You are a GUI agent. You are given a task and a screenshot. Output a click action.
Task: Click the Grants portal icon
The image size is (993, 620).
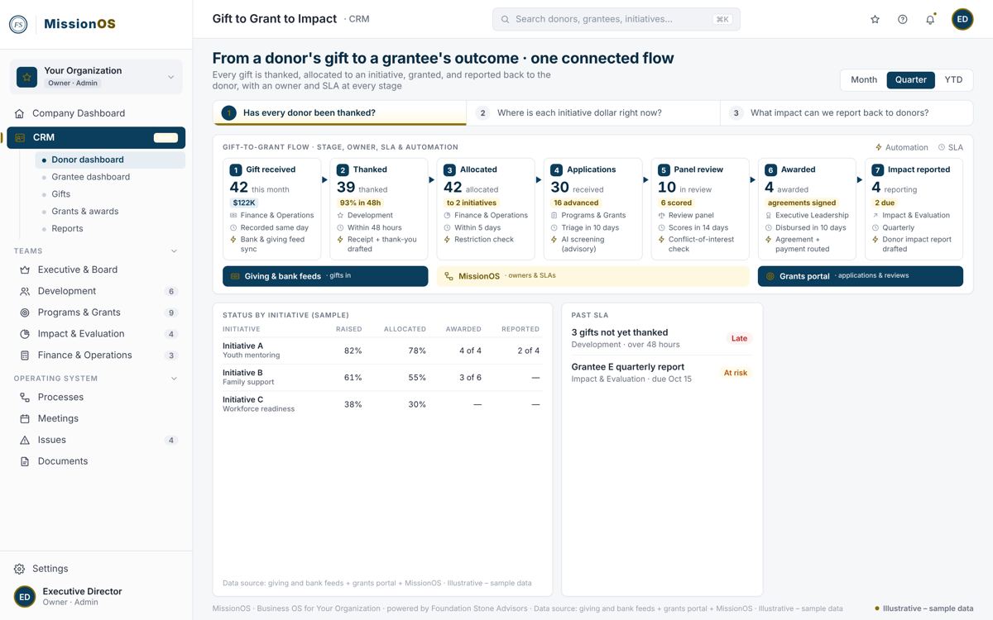[770, 276]
